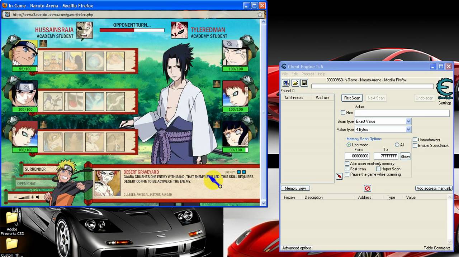This screenshot has width=459, height=257.
Task: Select Gaara's portrait on the left team
Action: tap(25, 133)
